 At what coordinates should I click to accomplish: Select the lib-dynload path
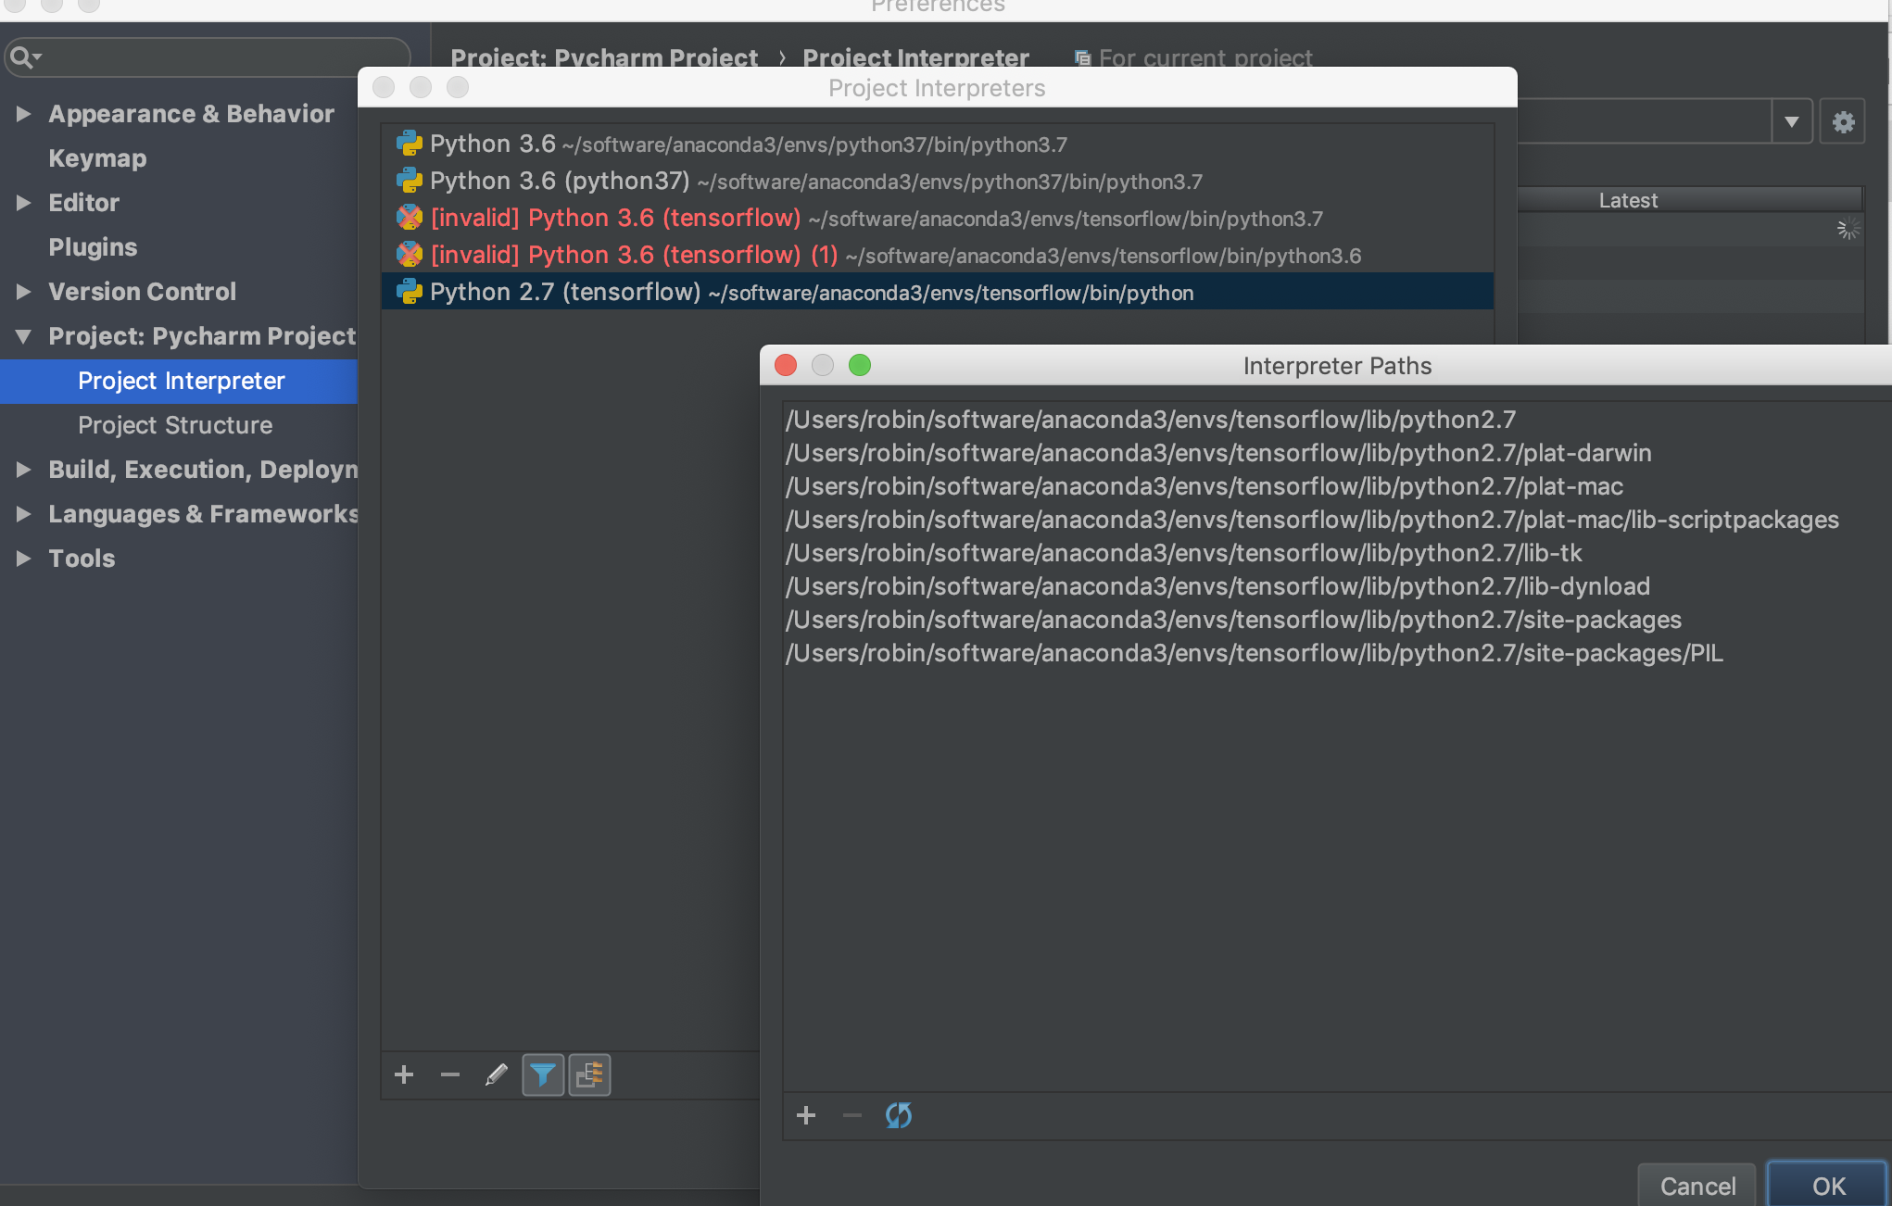coord(1217,586)
